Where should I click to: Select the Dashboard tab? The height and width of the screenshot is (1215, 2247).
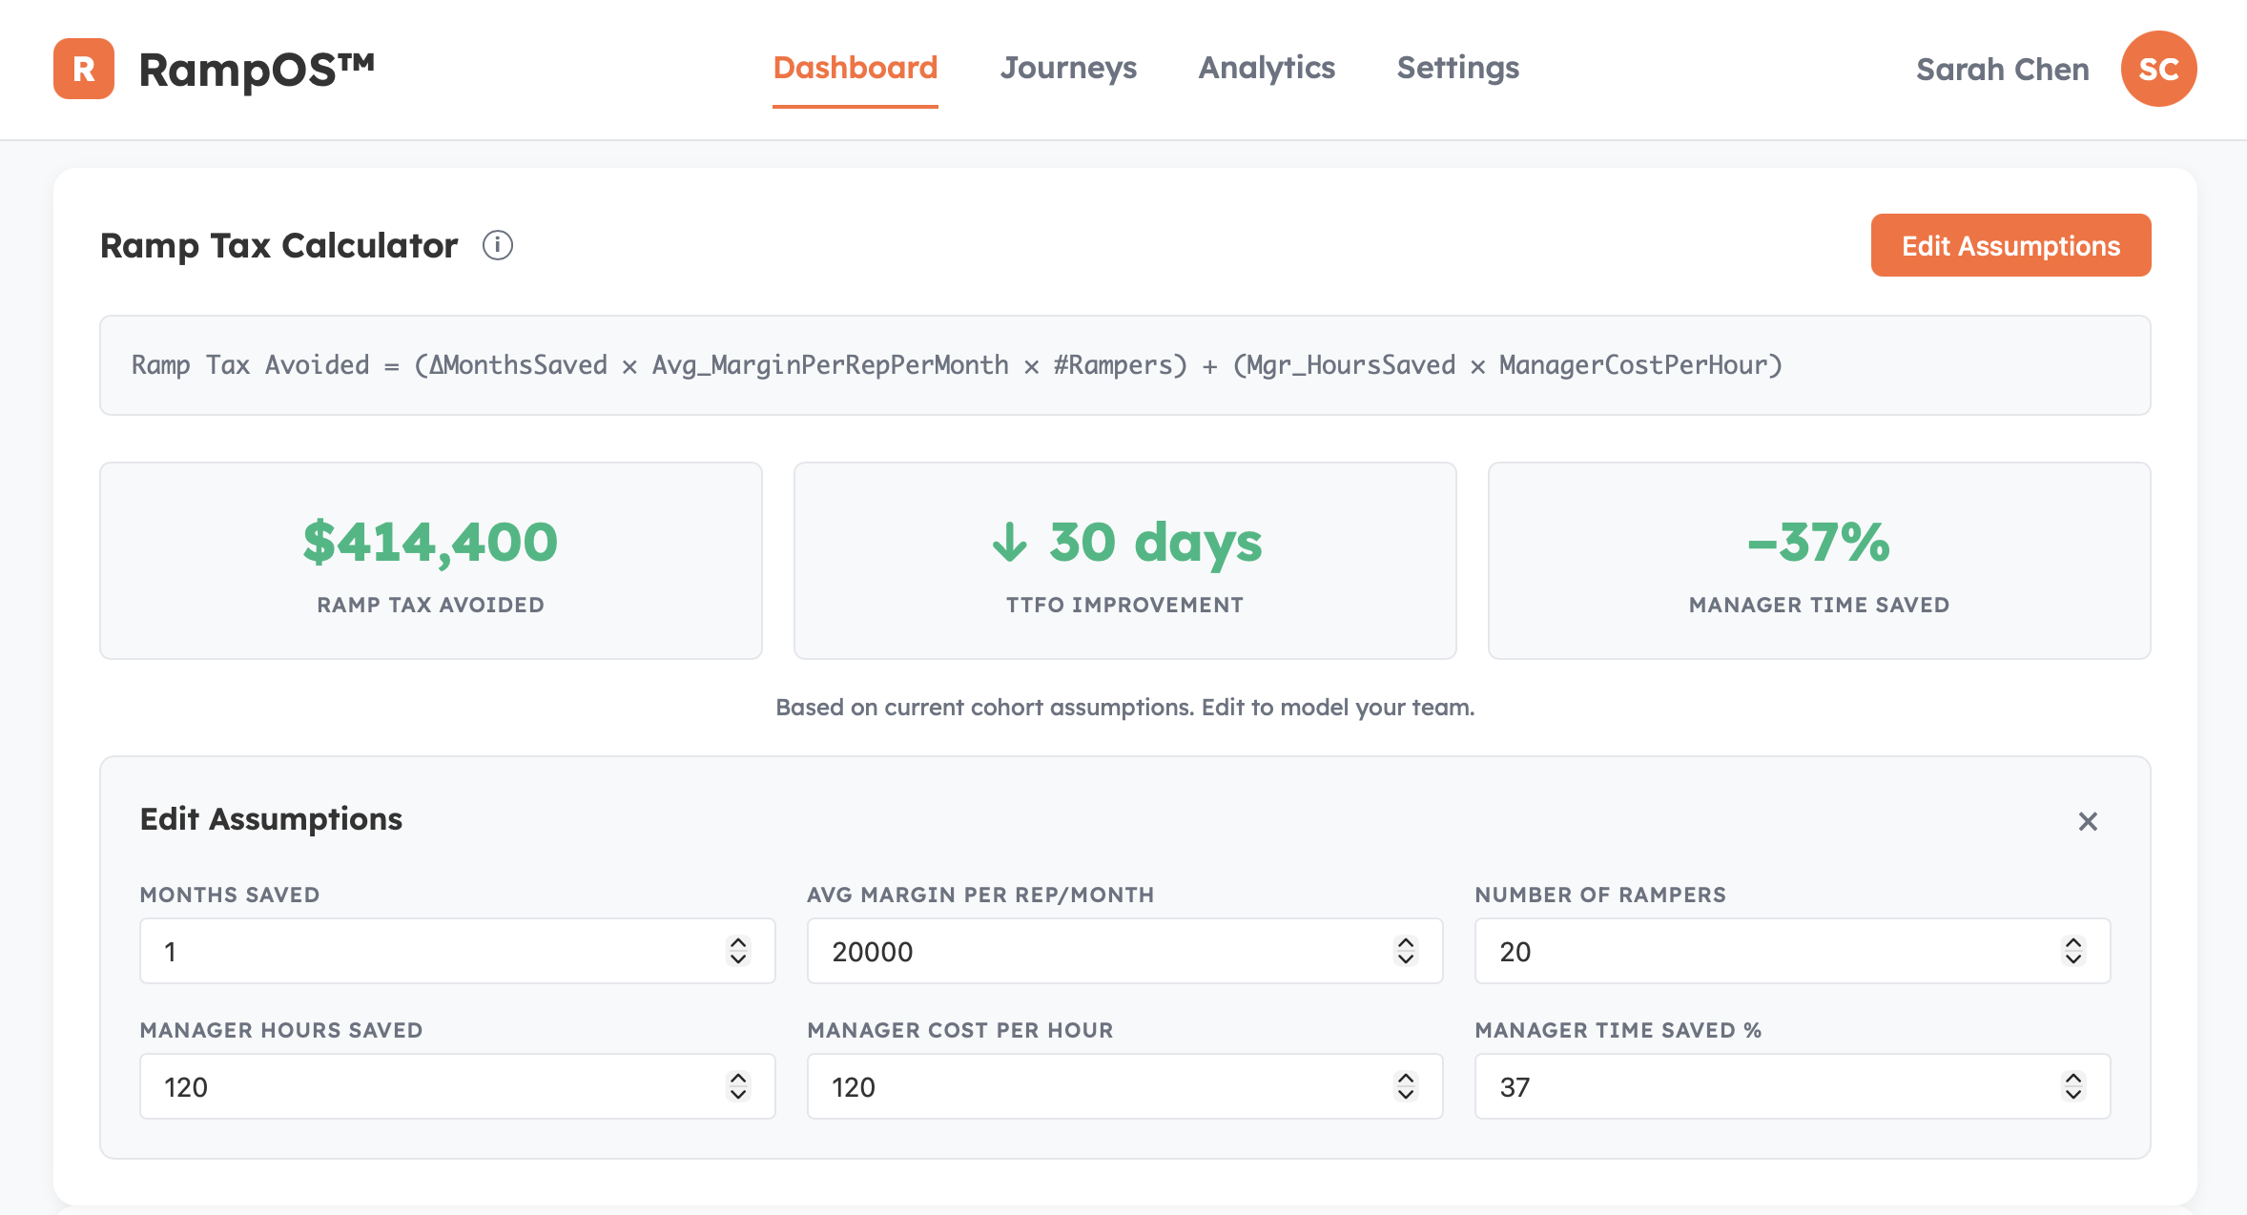(855, 68)
